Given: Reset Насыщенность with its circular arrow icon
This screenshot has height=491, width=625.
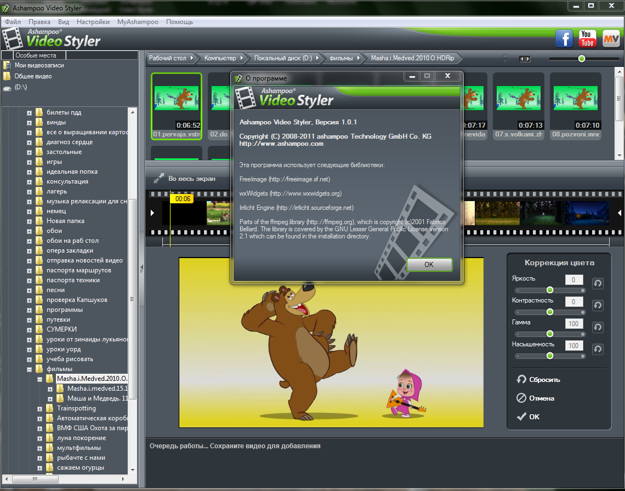Looking at the screenshot, I should point(598,349).
